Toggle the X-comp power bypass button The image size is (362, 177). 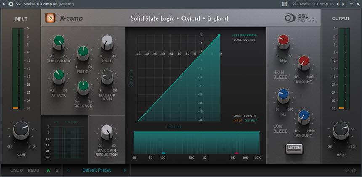coord(51,18)
